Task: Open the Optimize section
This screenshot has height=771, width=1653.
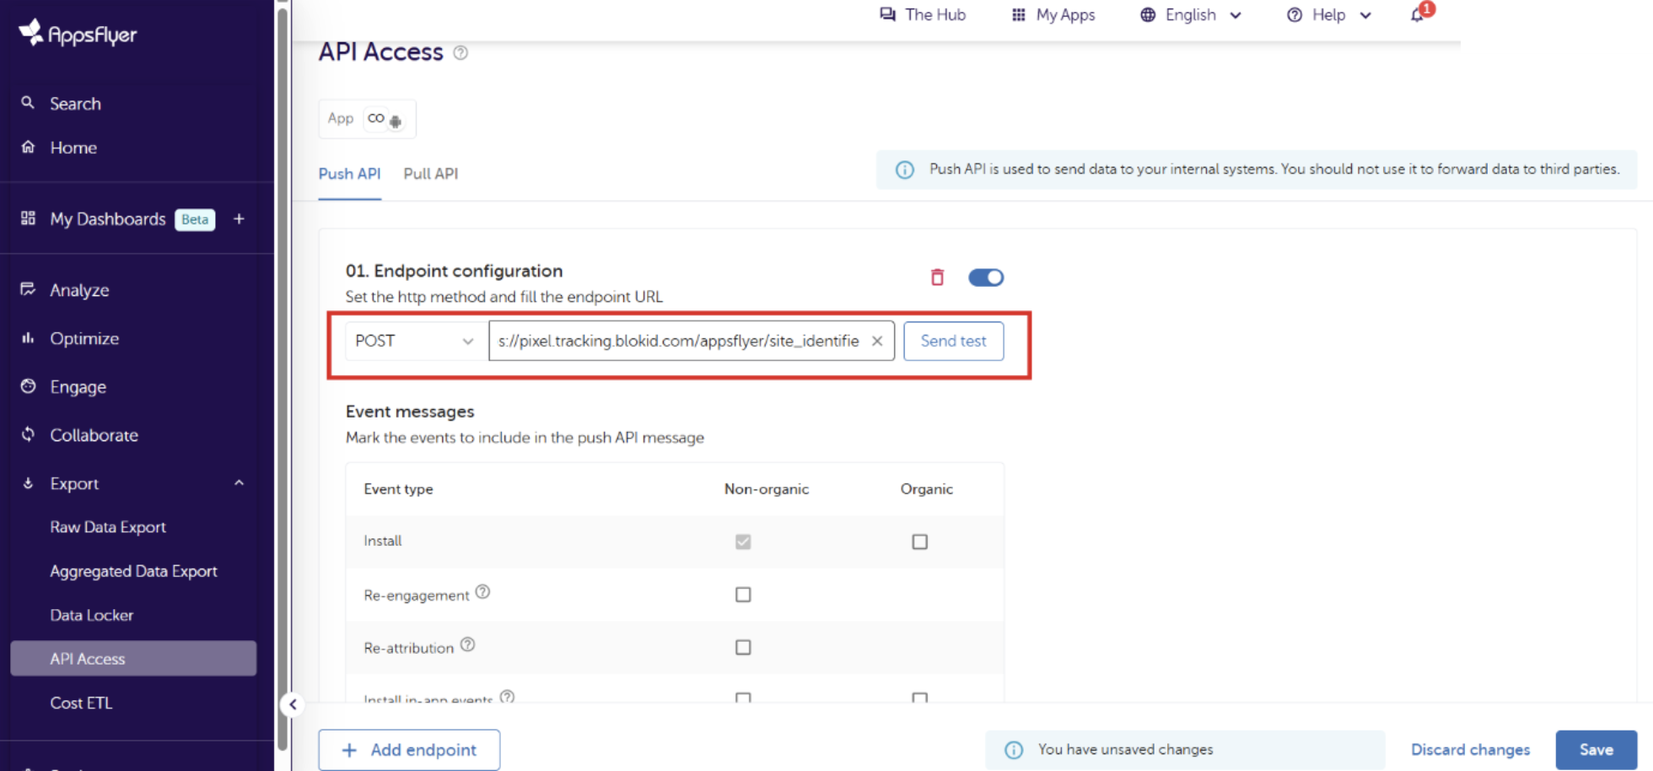Action: click(84, 338)
